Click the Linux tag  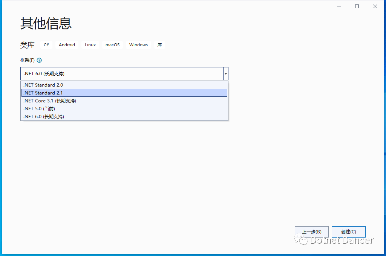tap(90, 45)
